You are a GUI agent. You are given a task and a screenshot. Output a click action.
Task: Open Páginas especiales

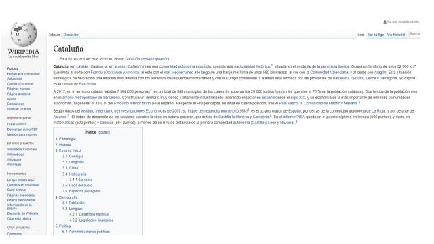[x=21, y=195]
